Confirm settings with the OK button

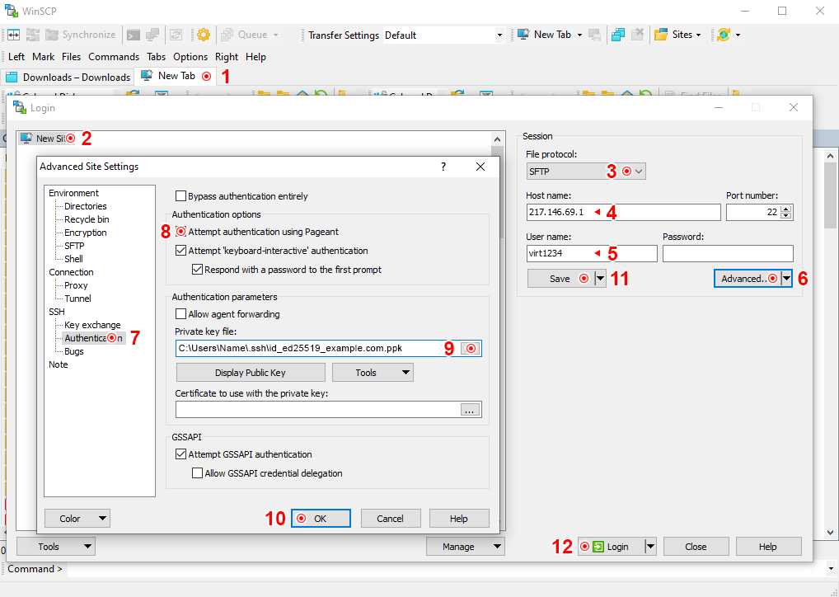(320, 518)
